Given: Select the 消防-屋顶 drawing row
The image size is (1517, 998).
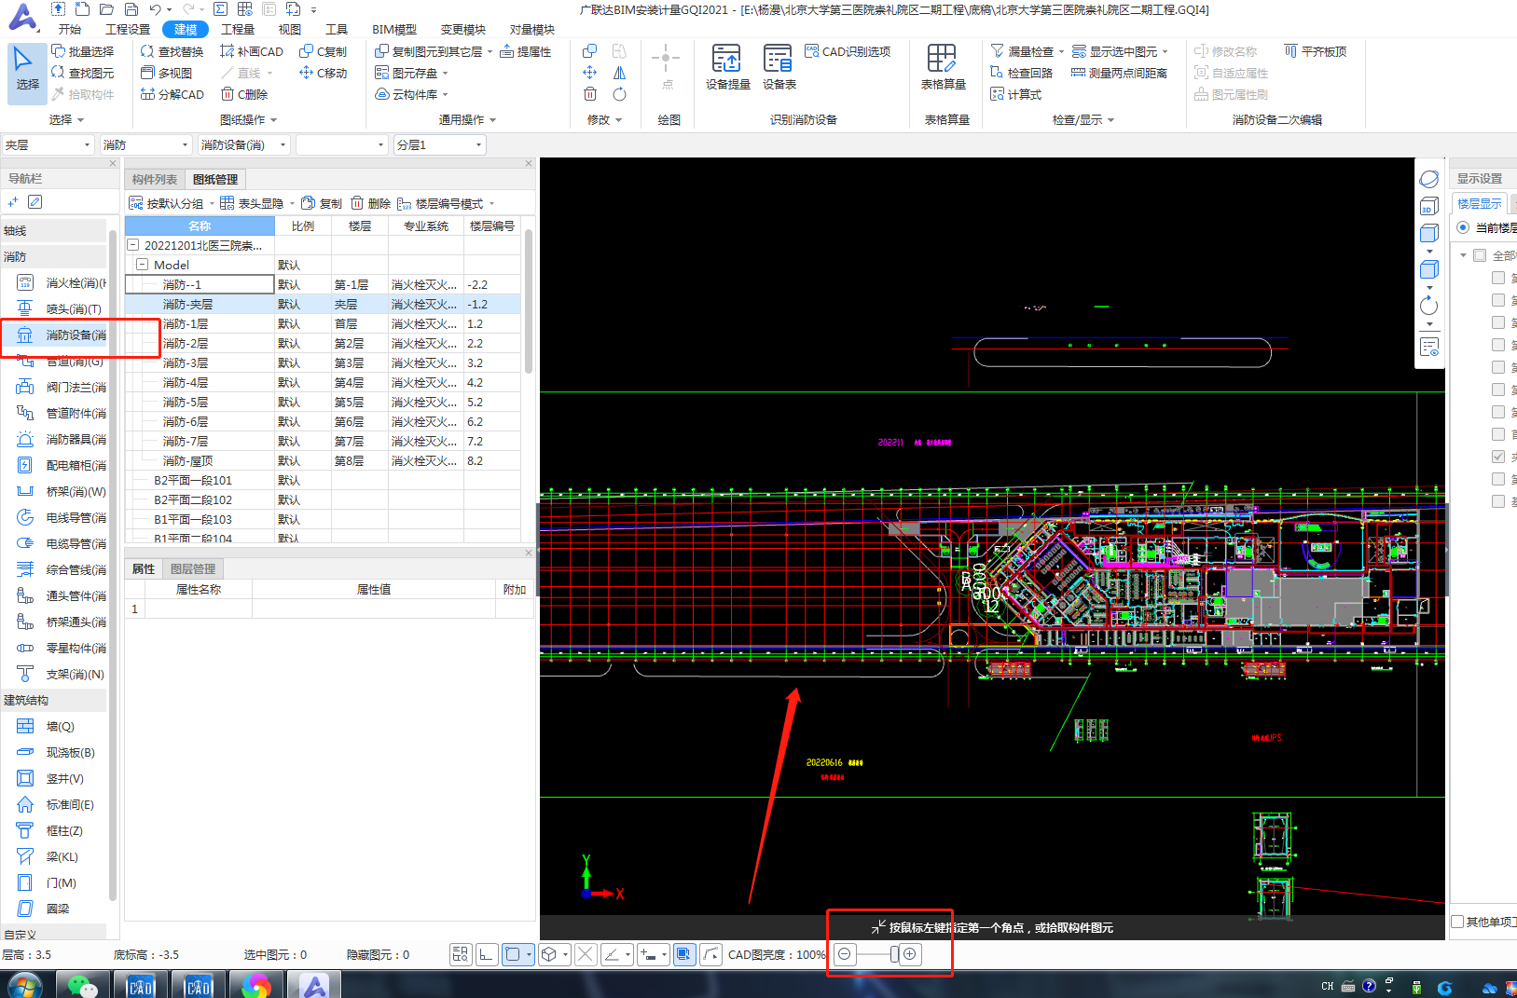Looking at the screenshot, I should pyautogui.click(x=323, y=460).
